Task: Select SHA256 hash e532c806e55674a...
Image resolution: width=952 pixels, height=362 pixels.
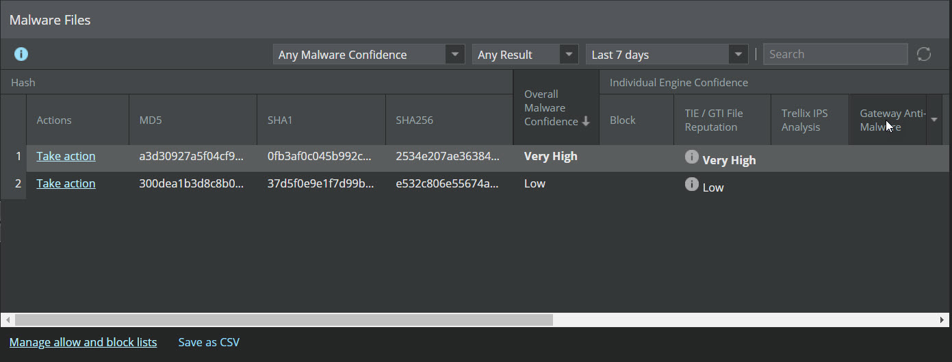Action: pos(447,183)
